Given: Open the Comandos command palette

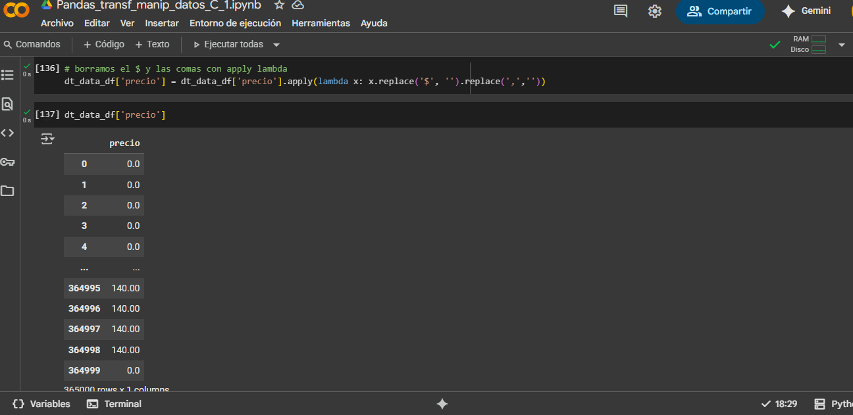Looking at the screenshot, I should [32, 44].
